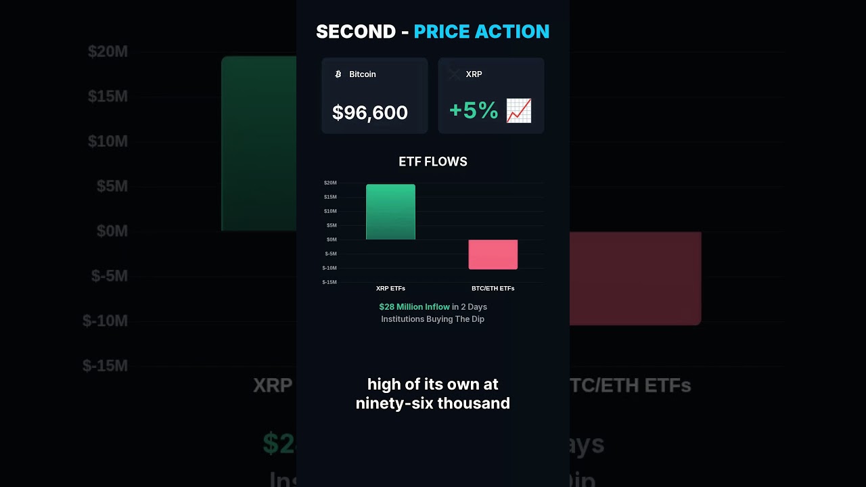Click the $96,600 Bitcoin price
Image resolution: width=866 pixels, height=487 pixels.
click(x=370, y=113)
